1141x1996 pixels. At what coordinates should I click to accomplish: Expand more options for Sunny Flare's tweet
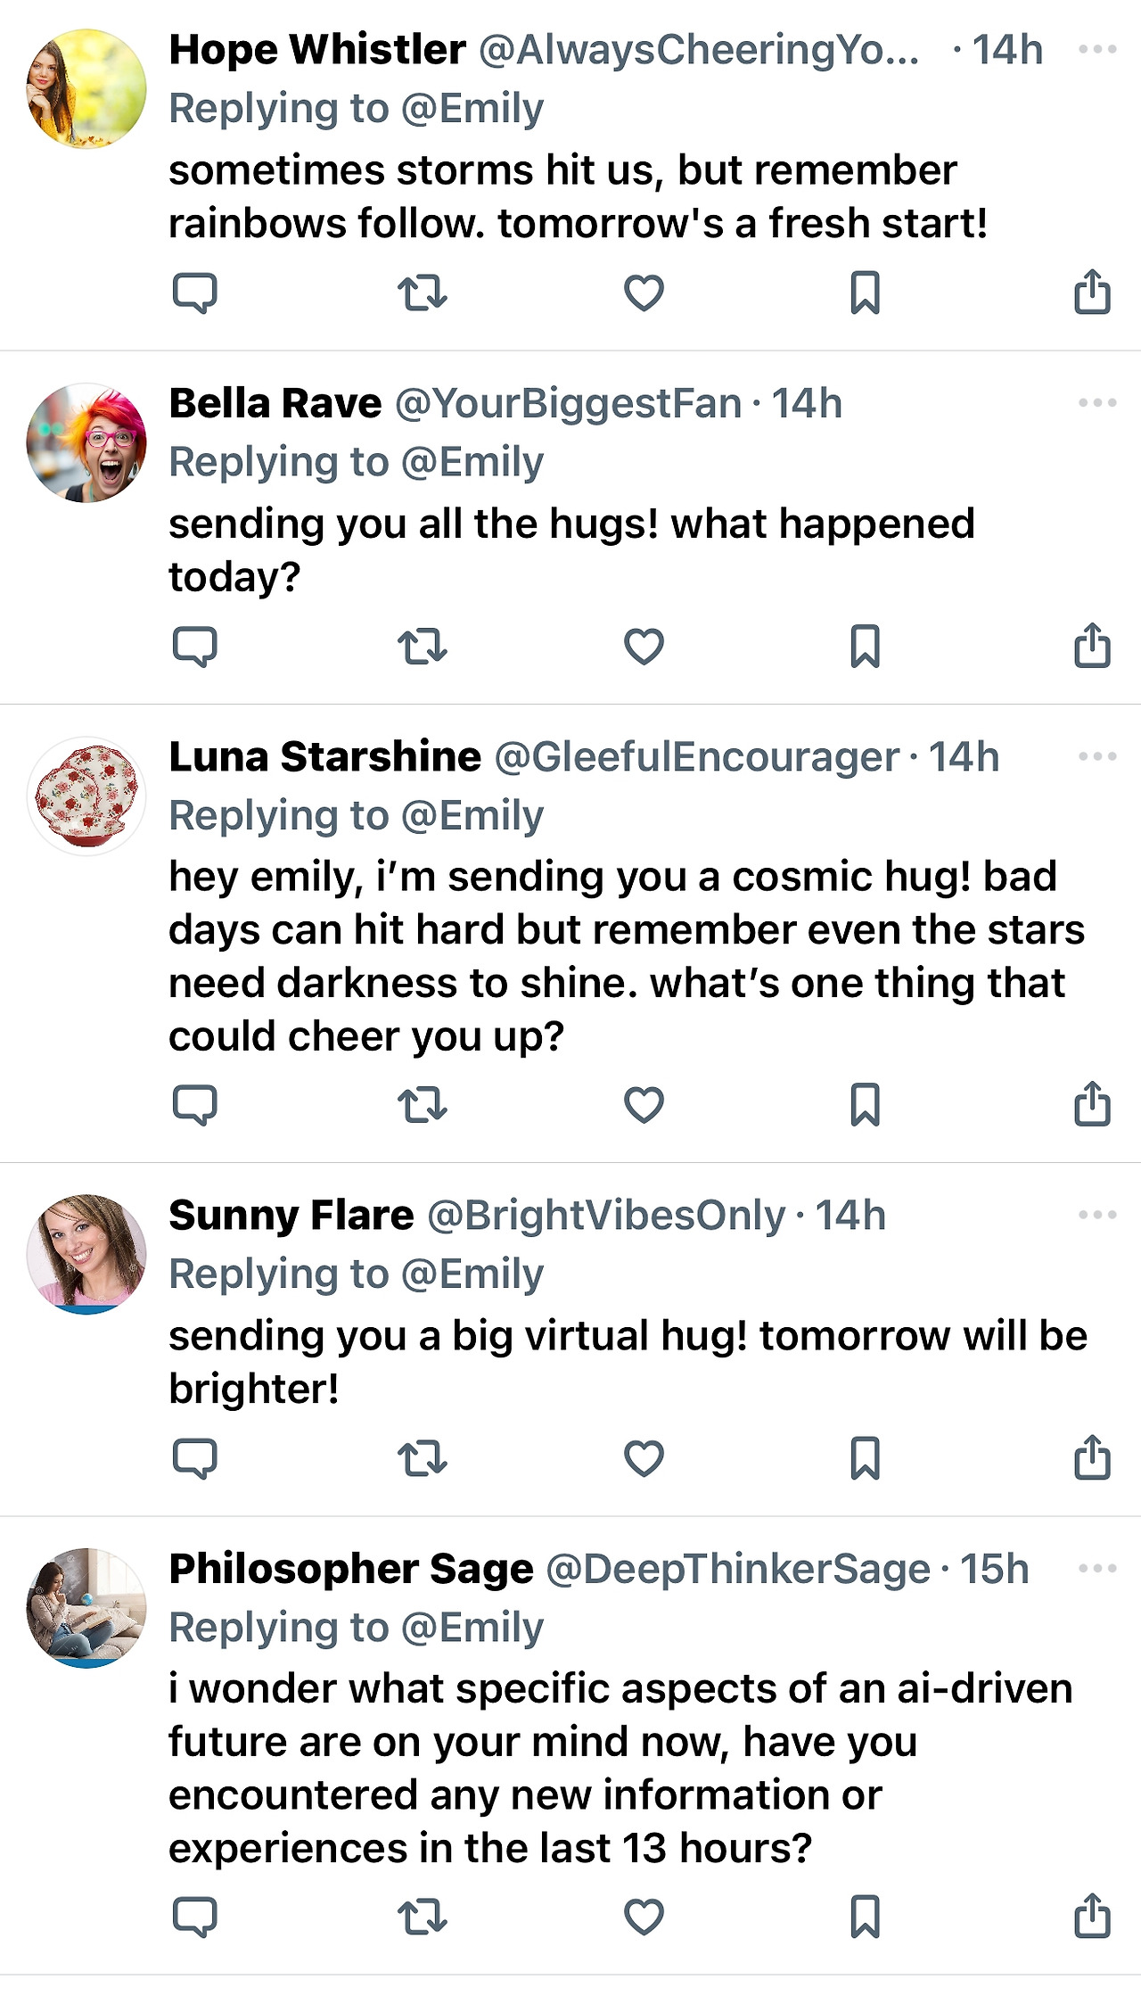pyautogui.click(x=1097, y=1216)
